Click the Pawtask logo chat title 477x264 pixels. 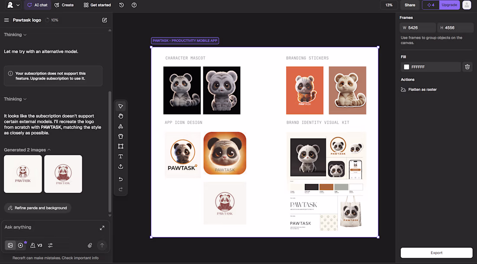(27, 20)
